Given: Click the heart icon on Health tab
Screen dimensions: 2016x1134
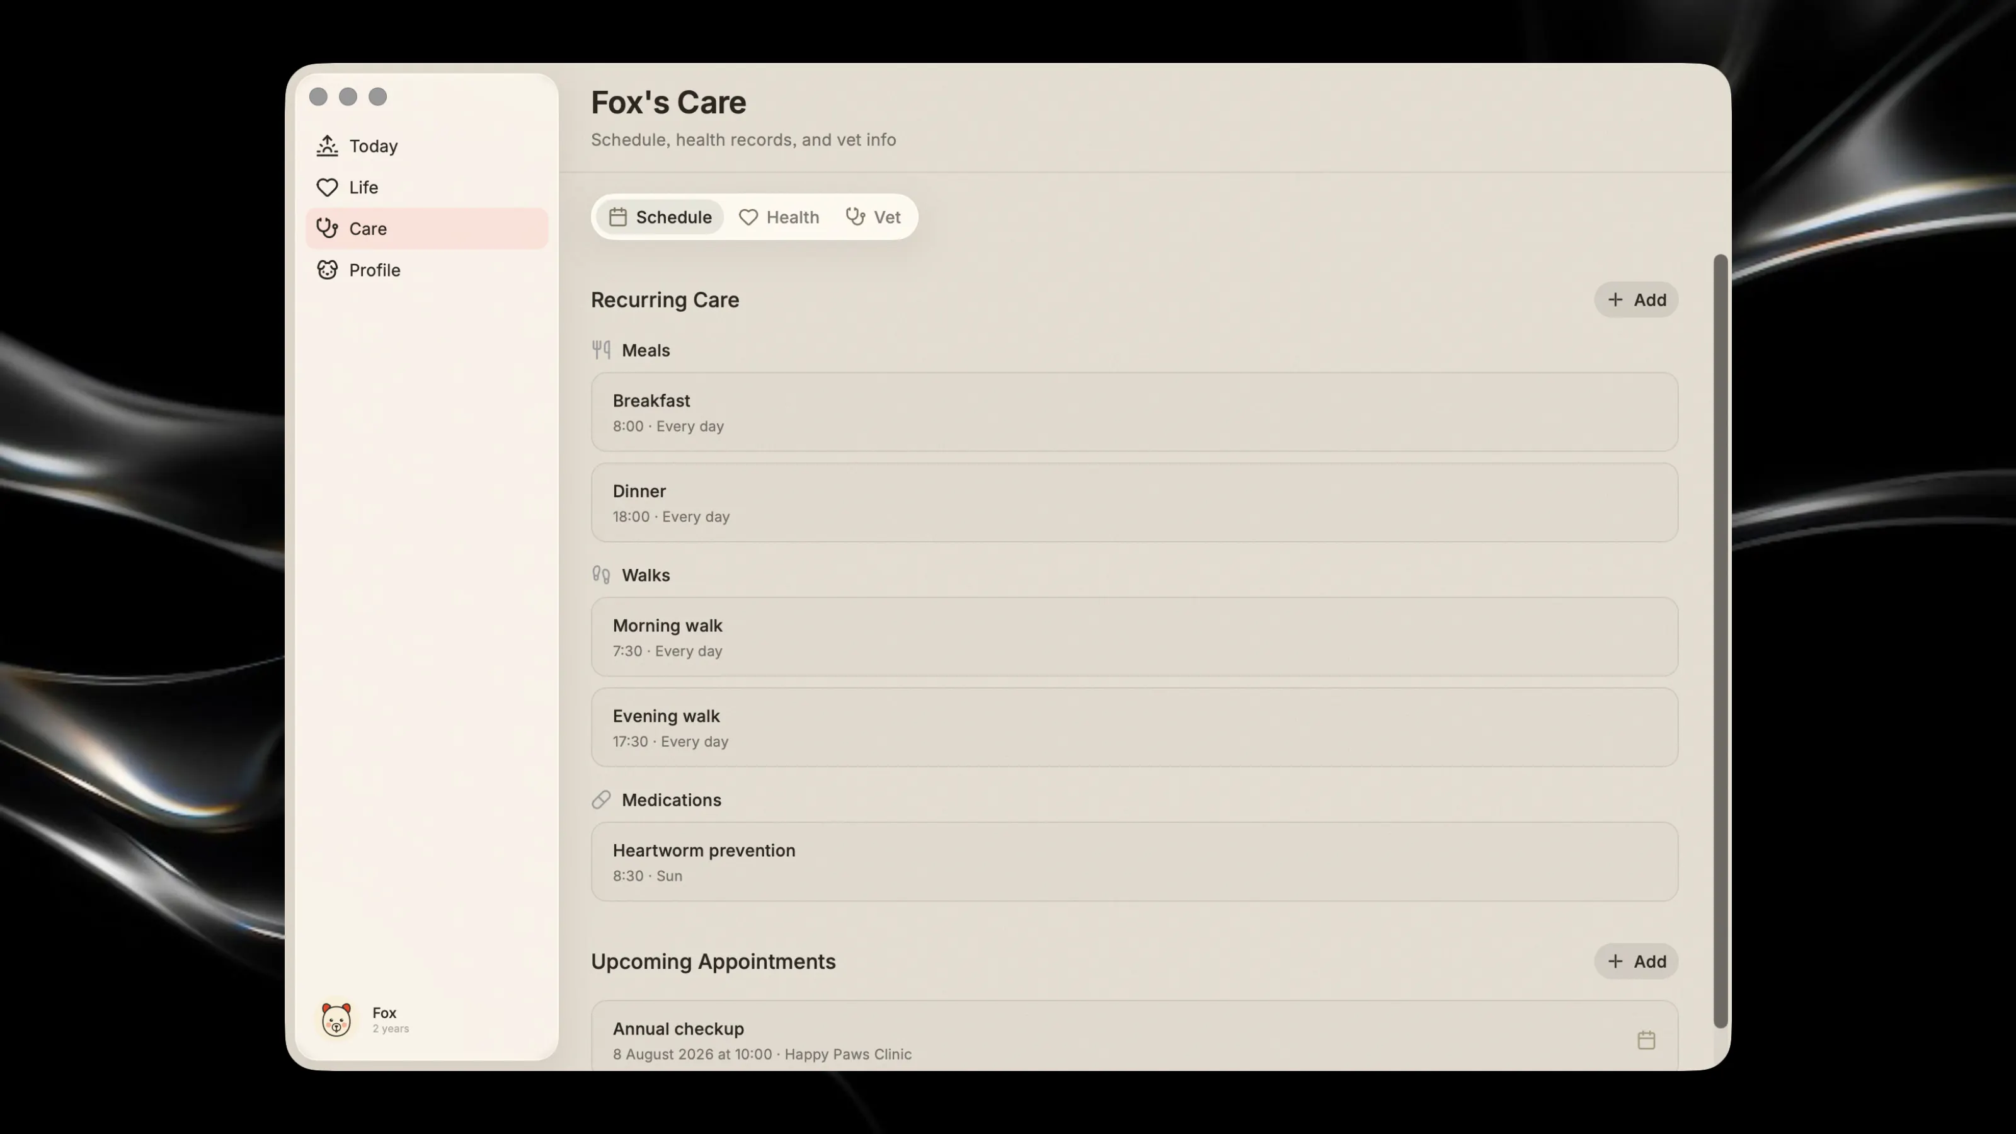Looking at the screenshot, I should tap(748, 217).
